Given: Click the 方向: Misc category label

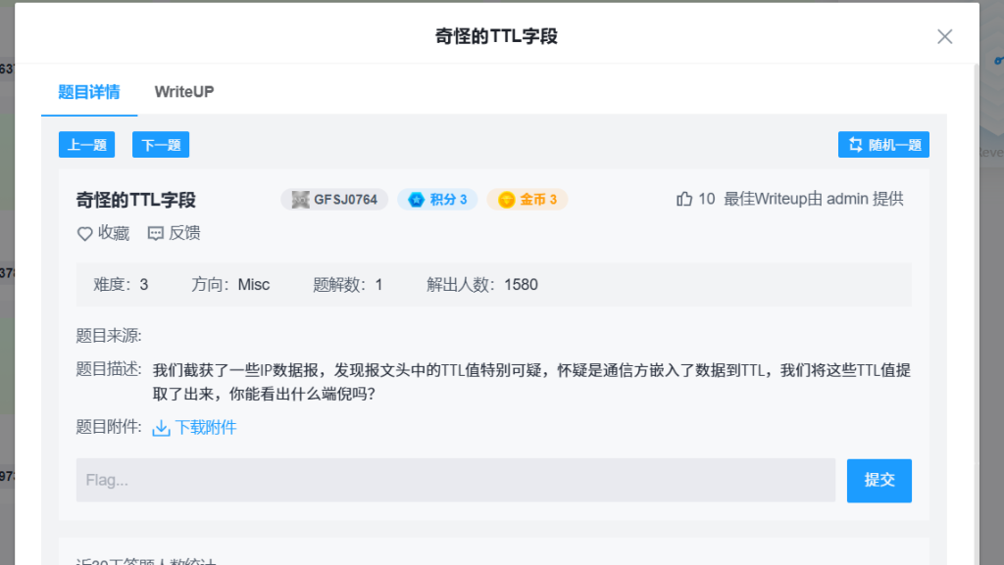Looking at the screenshot, I should coord(230,285).
